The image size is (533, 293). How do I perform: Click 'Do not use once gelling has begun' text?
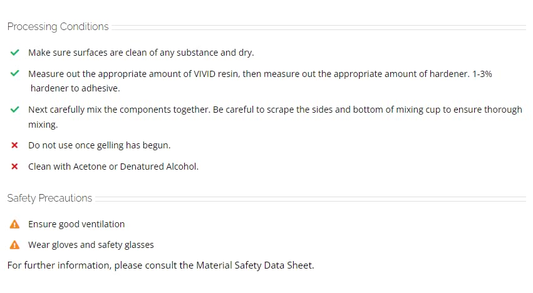[x=99, y=145]
